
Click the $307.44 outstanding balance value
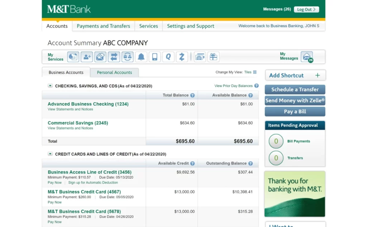coord(245,172)
